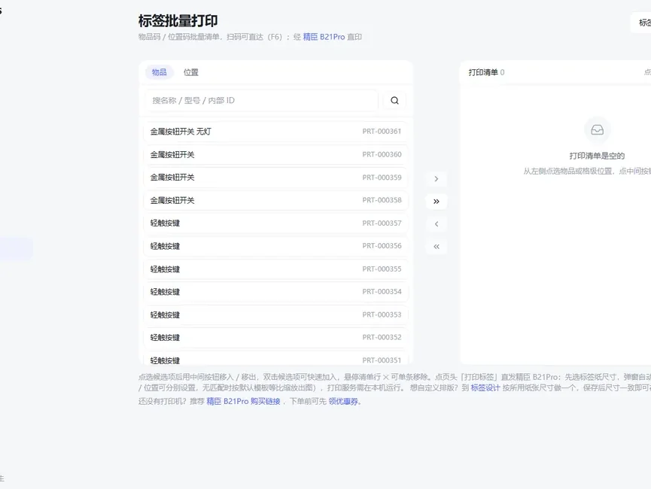Select item row PRT-000360
The image size is (651, 489).
click(x=275, y=154)
